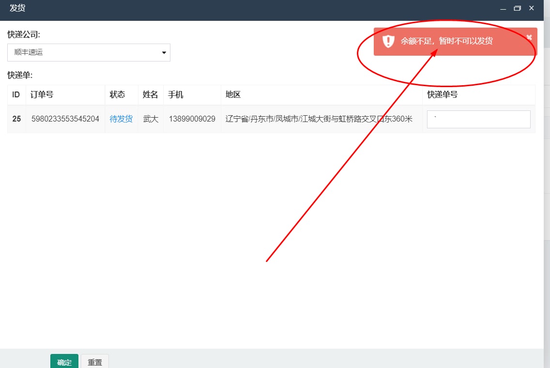This screenshot has width=550, height=368.
Task: Minimize the 发货 dialog window
Action: pos(504,9)
